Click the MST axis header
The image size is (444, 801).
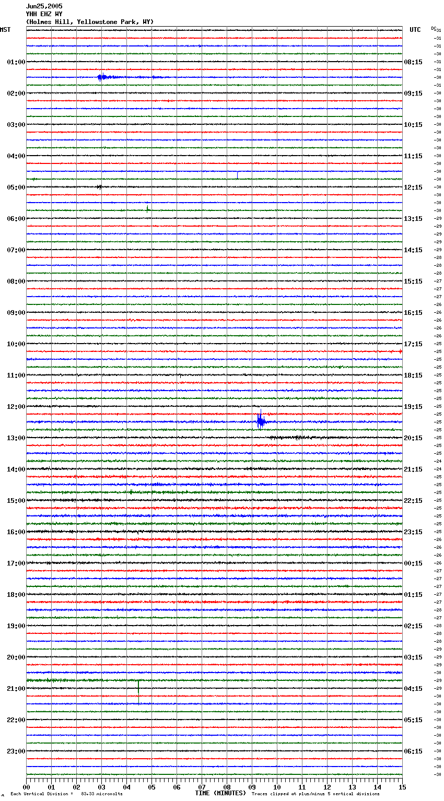tap(5, 30)
